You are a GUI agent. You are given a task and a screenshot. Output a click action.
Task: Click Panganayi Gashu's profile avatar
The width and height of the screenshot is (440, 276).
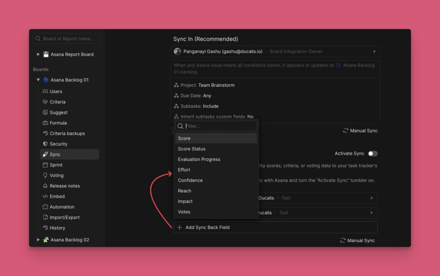point(177,51)
